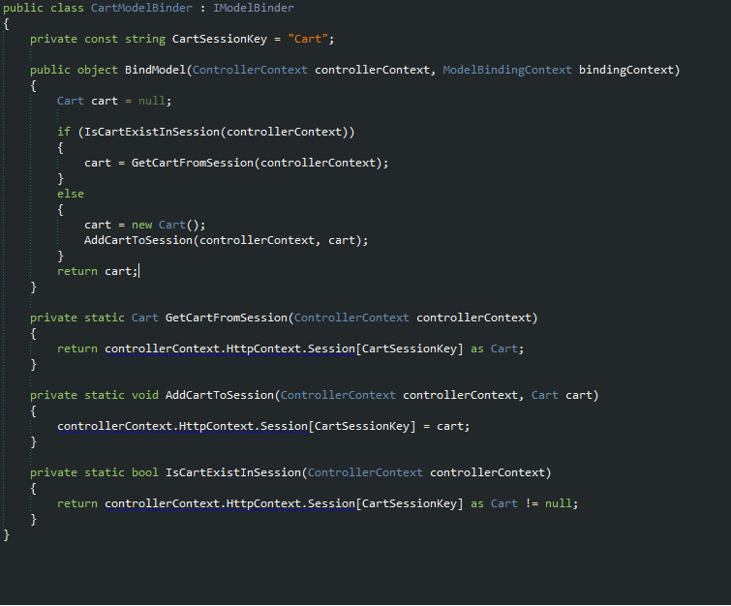Click the 'void' keyword
731x606 pixels.
(145, 395)
